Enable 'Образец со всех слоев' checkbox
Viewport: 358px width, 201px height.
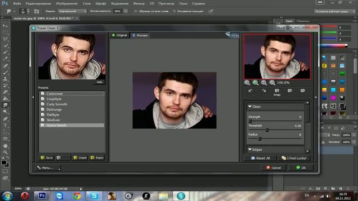tap(135, 11)
